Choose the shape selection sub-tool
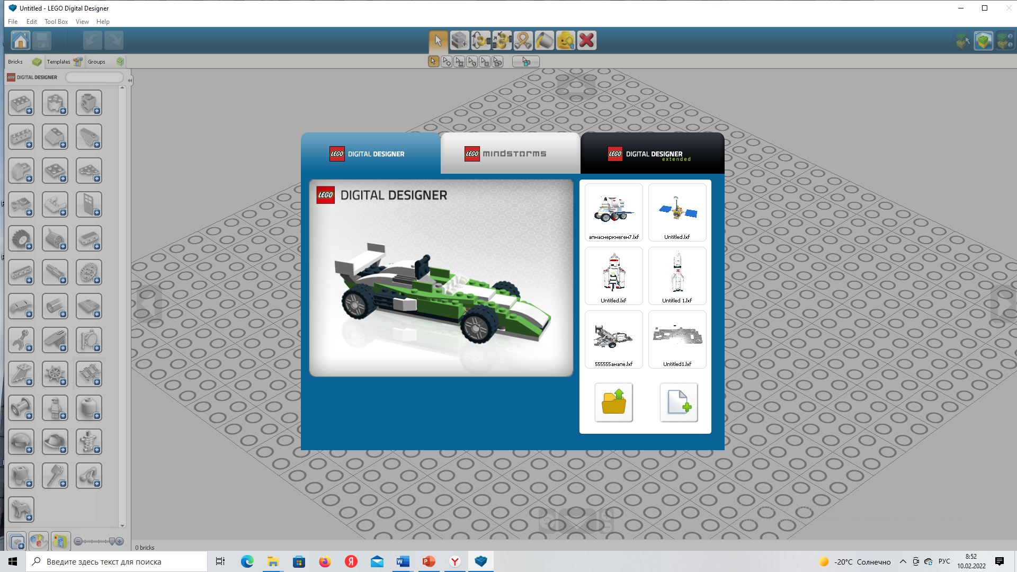 point(485,61)
